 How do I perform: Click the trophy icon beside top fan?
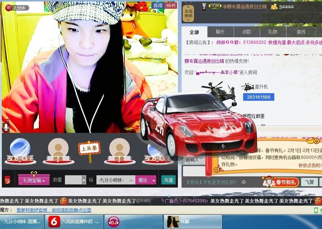tap(204, 7)
